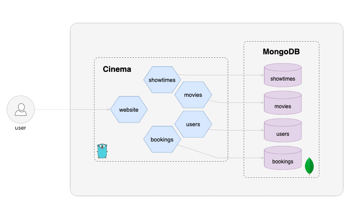Click the showtimes database cylinder
350x219 pixels.
point(283,75)
